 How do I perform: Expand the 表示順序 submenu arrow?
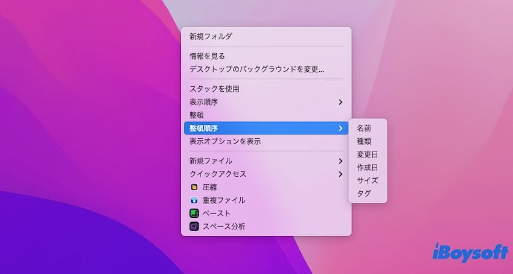[340, 102]
